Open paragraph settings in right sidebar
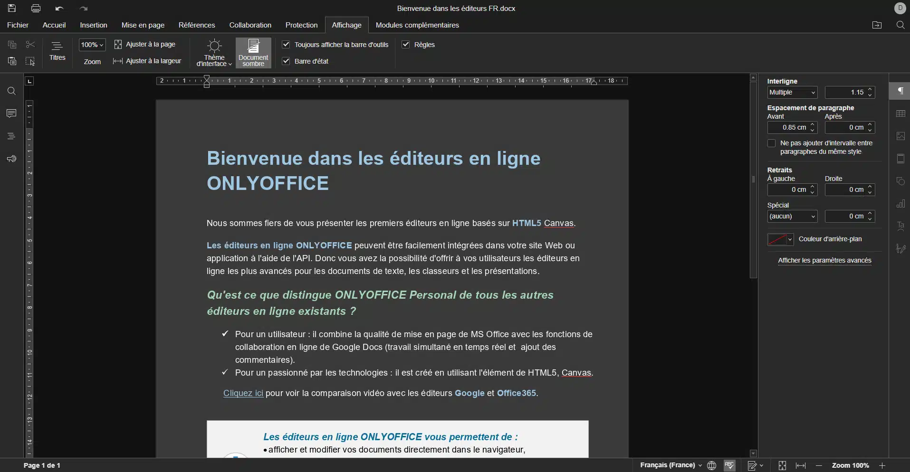This screenshot has width=910, height=472. [x=900, y=91]
